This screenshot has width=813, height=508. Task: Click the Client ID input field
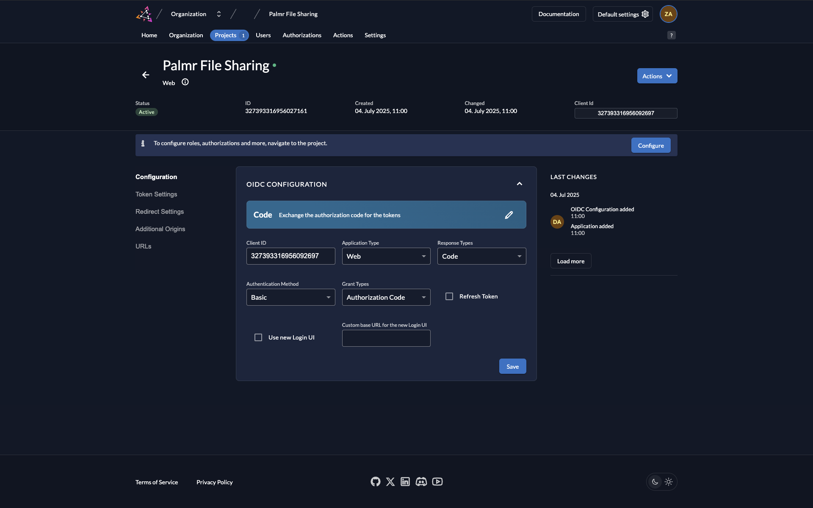pyautogui.click(x=291, y=256)
